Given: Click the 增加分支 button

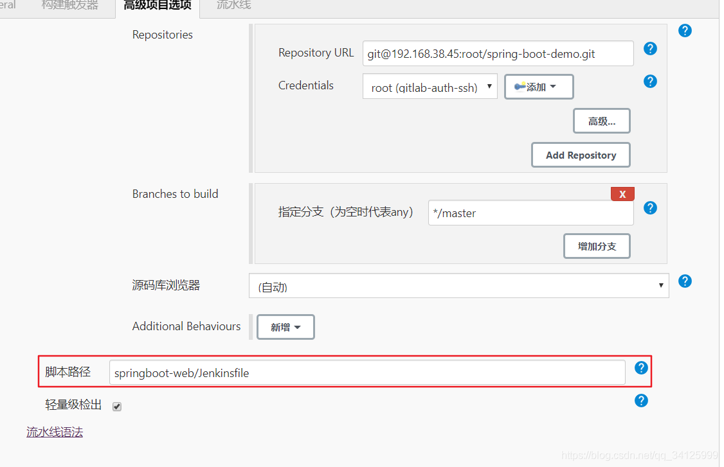Looking at the screenshot, I should (597, 247).
